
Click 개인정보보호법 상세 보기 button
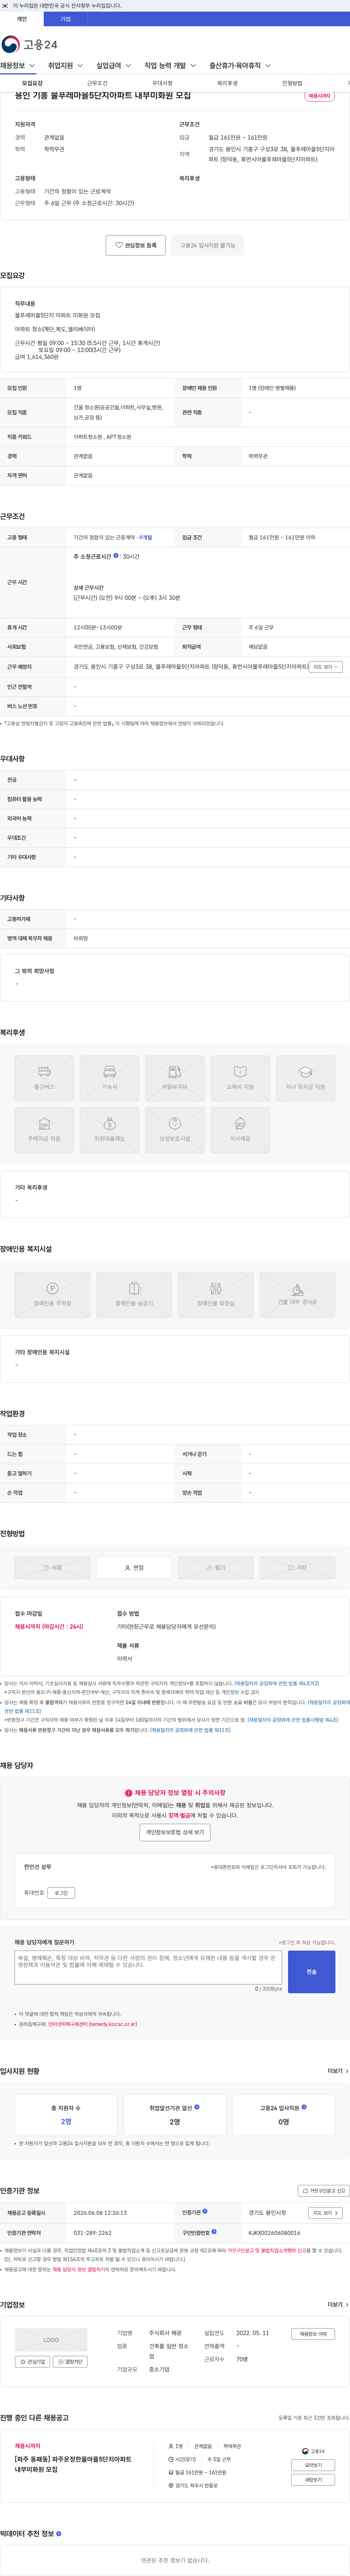tap(175, 1832)
